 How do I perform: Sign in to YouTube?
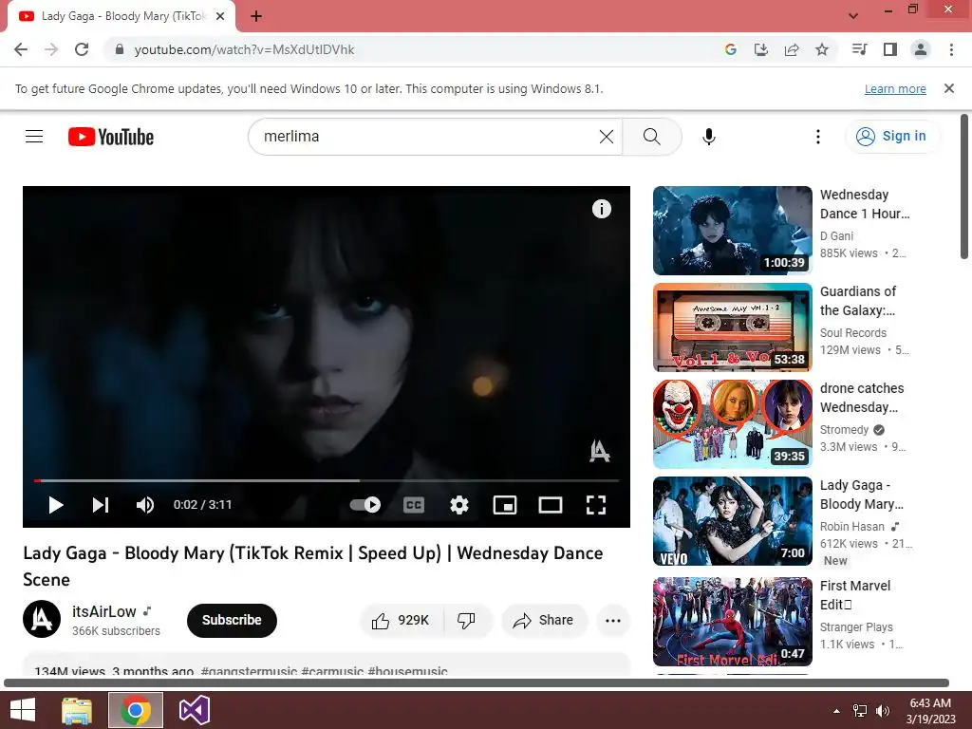(x=892, y=137)
